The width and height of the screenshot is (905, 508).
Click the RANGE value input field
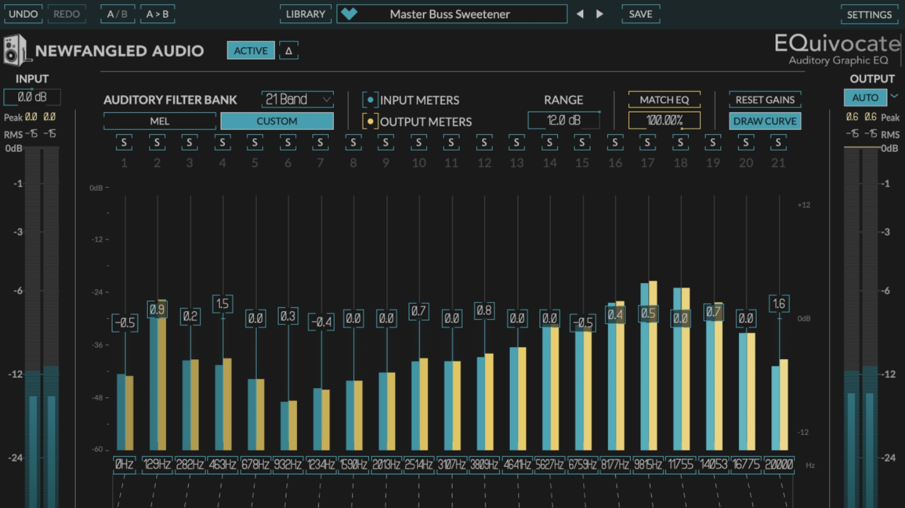[563, 120]
